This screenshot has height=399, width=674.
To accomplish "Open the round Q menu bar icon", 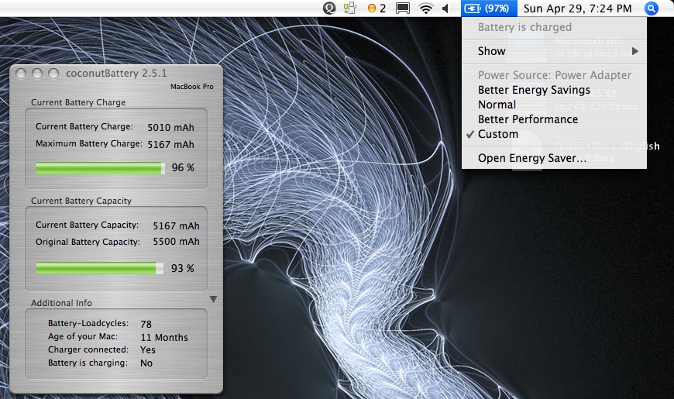I will [329, 9].
